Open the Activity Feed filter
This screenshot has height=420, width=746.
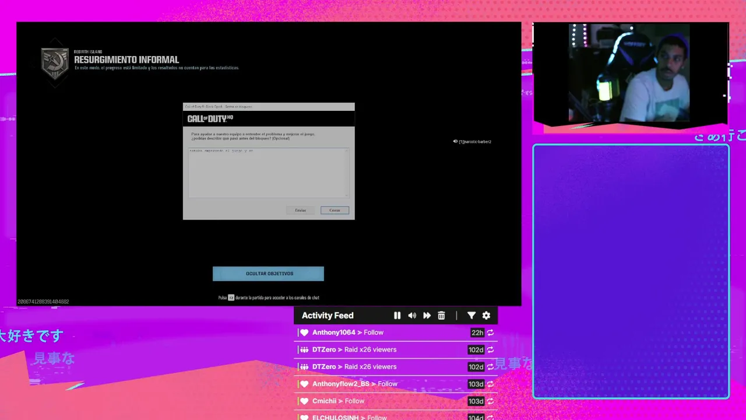click(x=471, y=316)
